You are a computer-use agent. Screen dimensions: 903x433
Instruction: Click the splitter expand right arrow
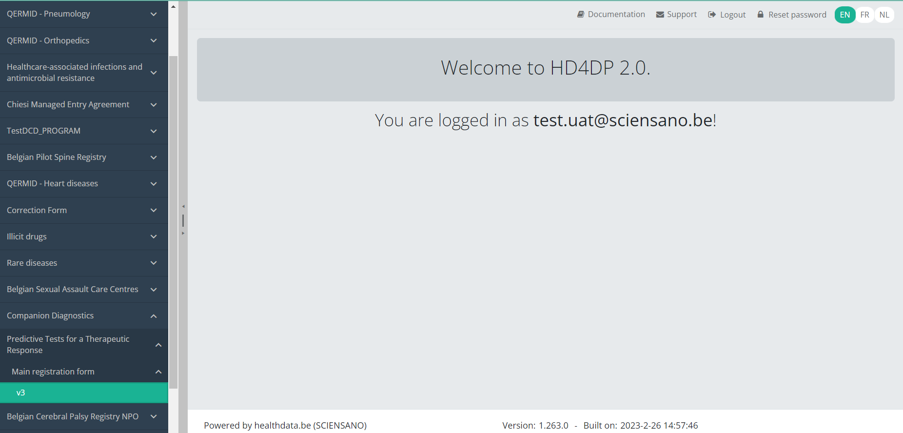click(x=183, y=234)
